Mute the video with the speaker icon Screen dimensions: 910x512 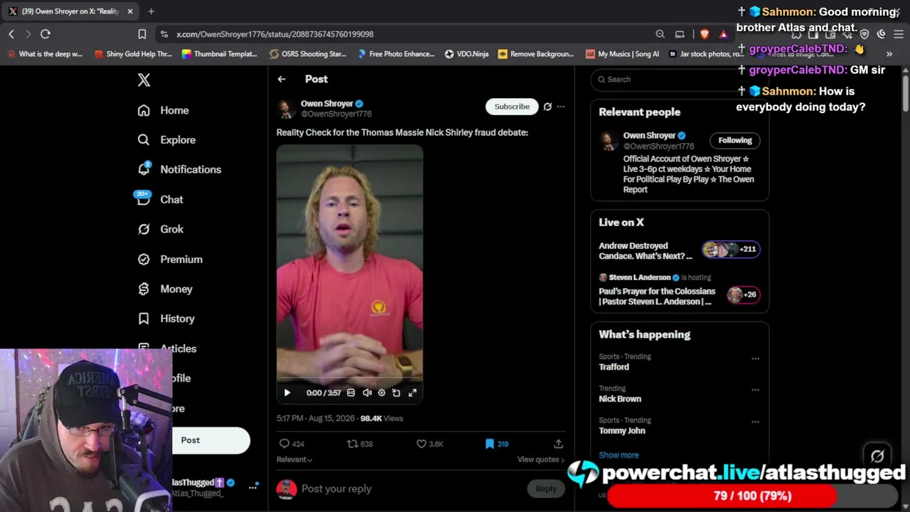click(x=367, y=393)
